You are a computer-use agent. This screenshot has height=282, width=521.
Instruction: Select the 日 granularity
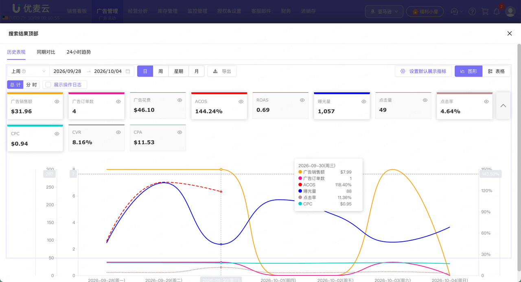[x=145, y=71]
